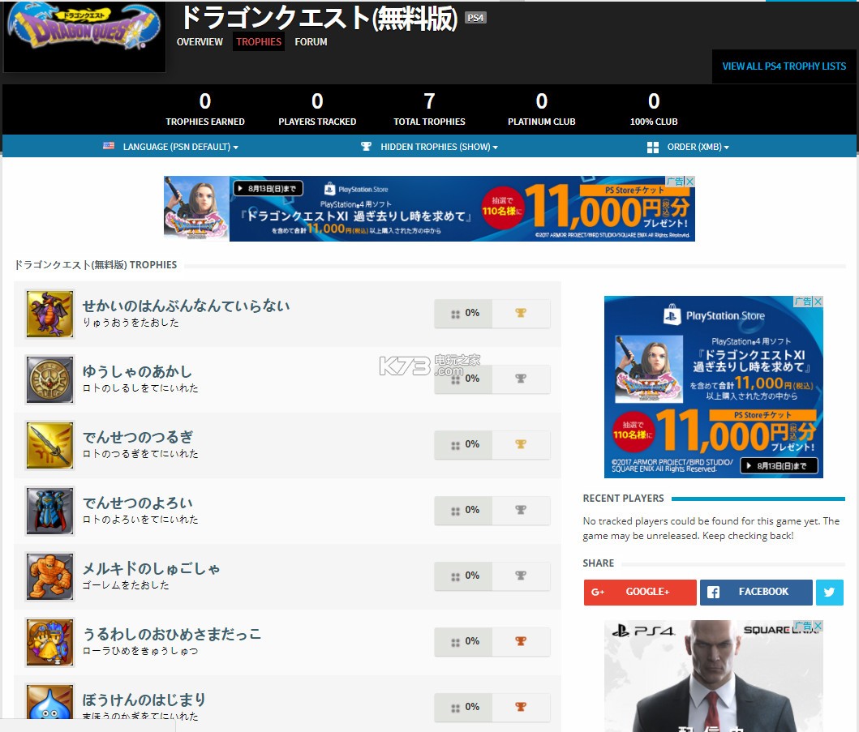Open the でんせつのつるぎ trophy title link
The height and width of the screenshot is (732, 859).
(x=138, y=437)
